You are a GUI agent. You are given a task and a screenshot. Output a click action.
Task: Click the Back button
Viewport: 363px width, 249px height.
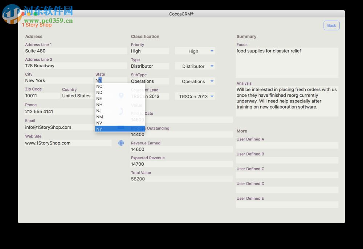pos(331,25)
